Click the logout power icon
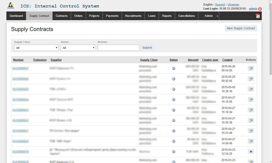This screenshot has height=163, width=272. click(x=260, y=8)
